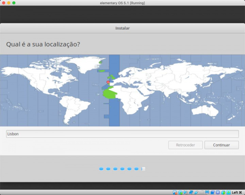Open the VirtualBox hard disk activity icon

(x=175, y=192)
